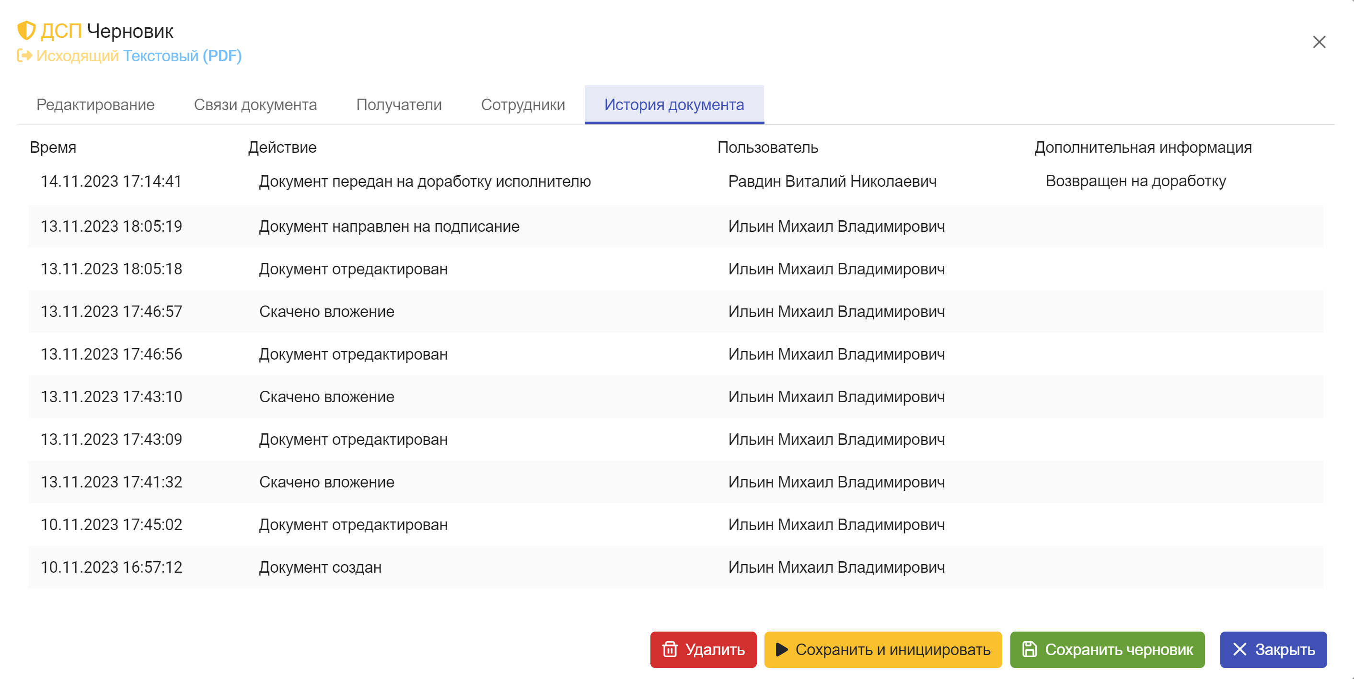Click the Закрыть button text
The height and width of the screenshot is (679, 1354).
click(1285, 650)
